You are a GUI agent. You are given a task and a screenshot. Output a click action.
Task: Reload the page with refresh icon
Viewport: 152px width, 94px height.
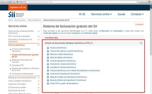pos(138,2)
